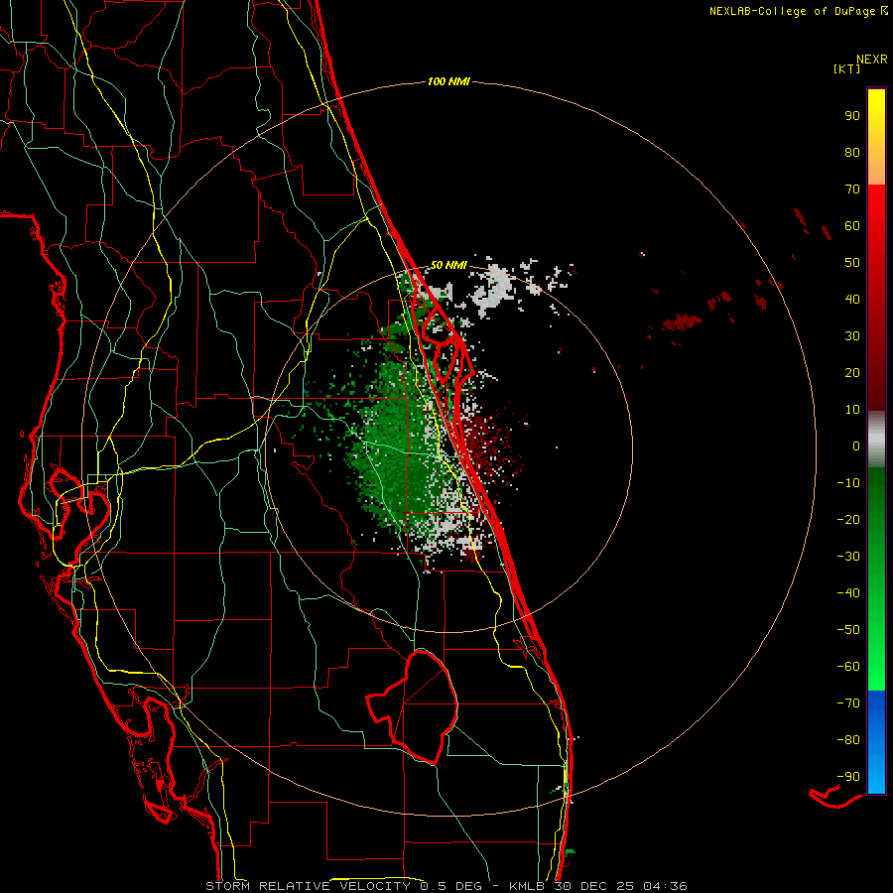The width and height of the screenshot is (893, 893).
Task: Click the 80 value on the velocity scale
Action: (852, 153)
